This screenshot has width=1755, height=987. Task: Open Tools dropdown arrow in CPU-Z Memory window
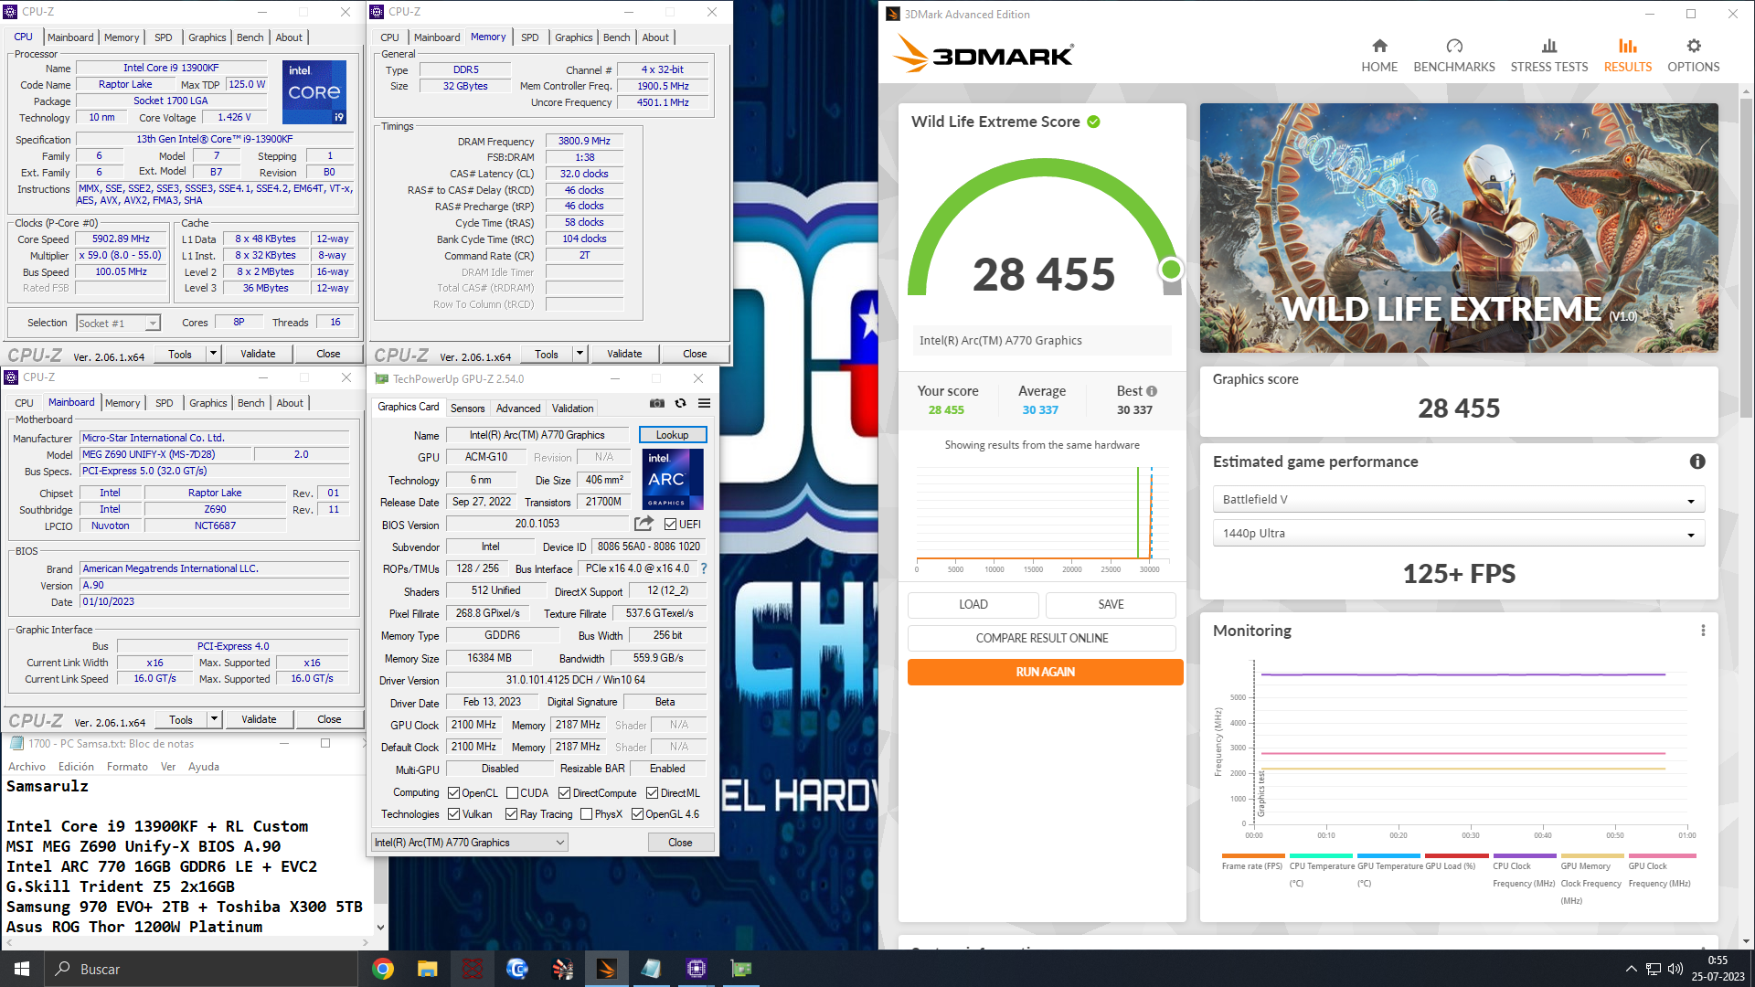(580, 354)
